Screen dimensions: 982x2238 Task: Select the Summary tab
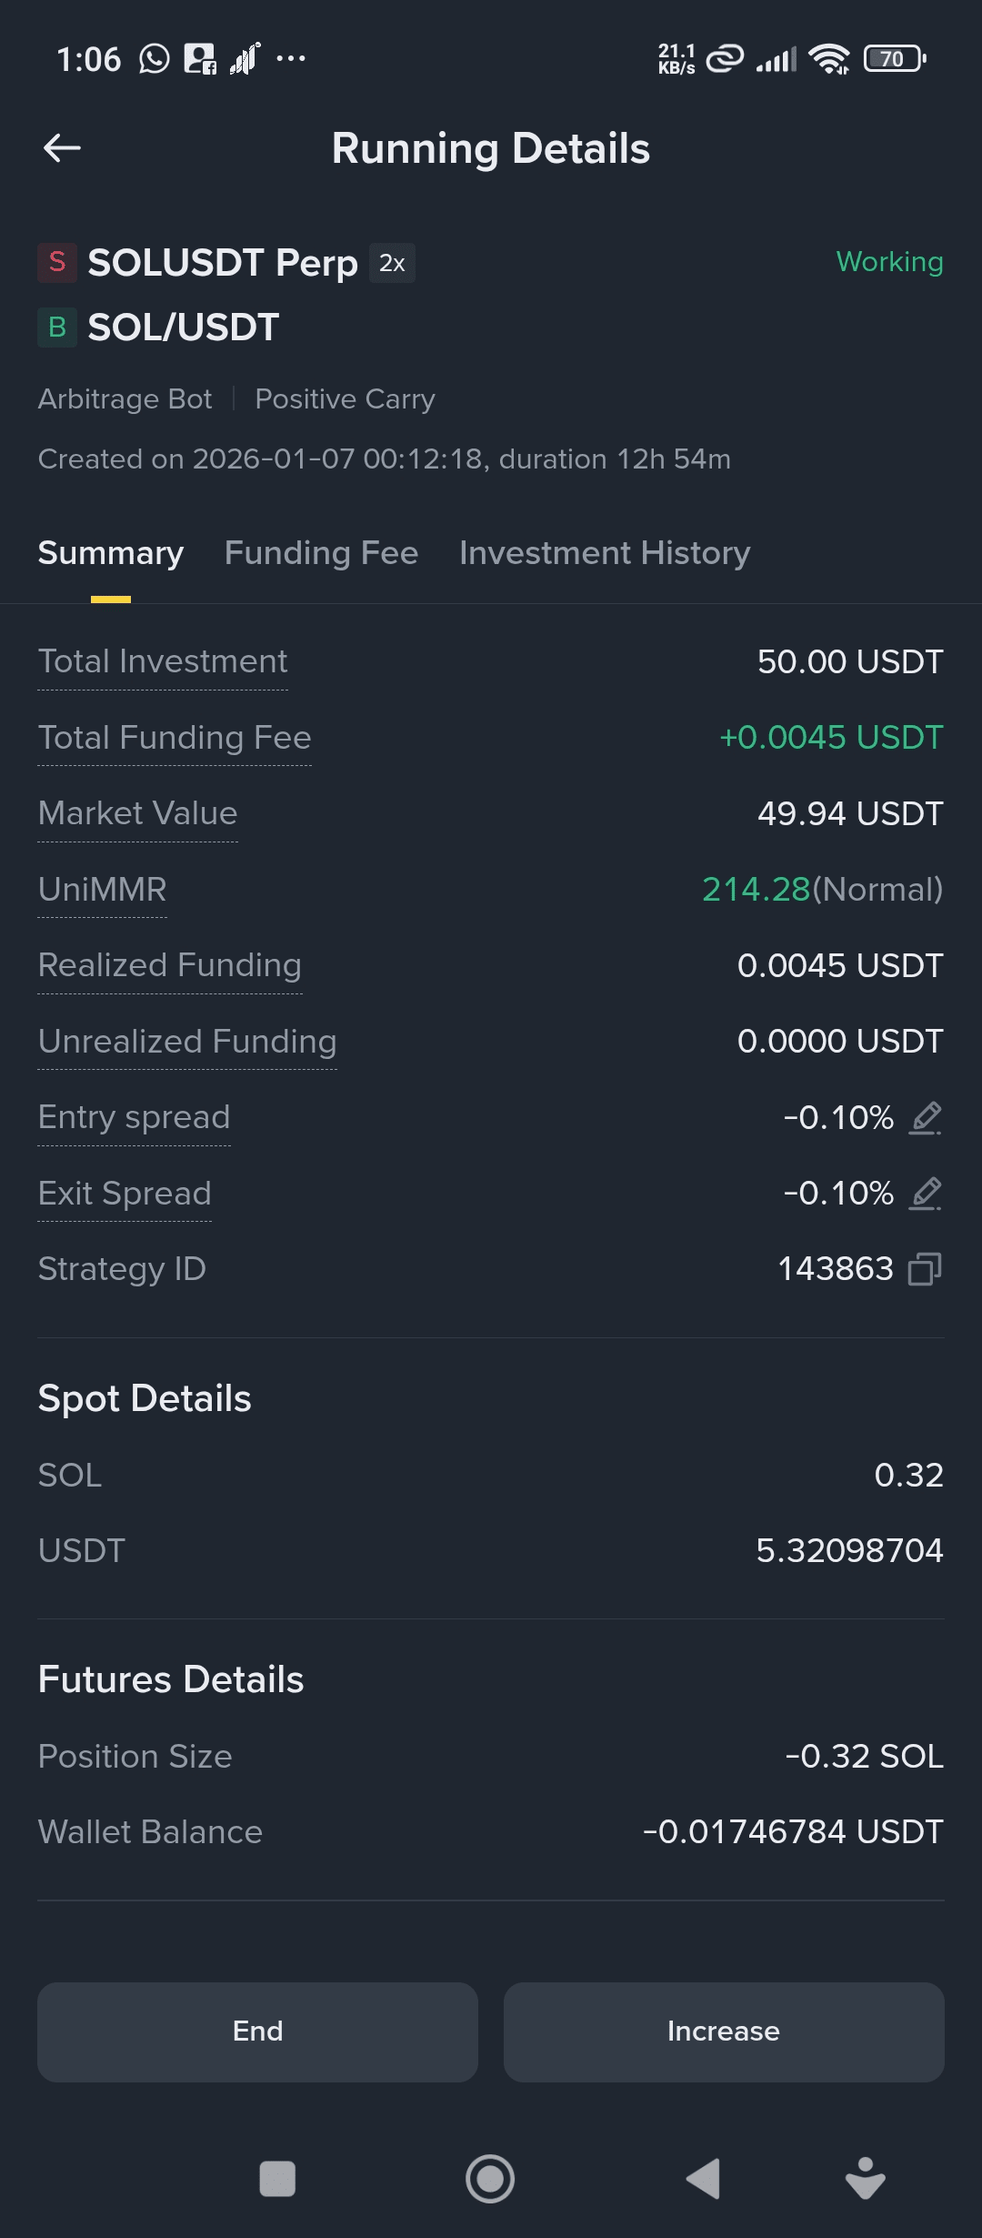pos(111,553)
